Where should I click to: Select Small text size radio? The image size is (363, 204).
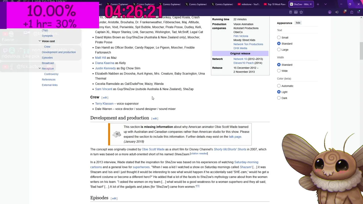[x=279, y=37]
